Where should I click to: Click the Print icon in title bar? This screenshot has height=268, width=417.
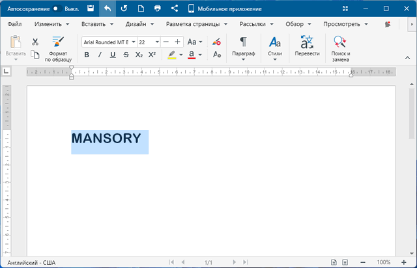tap(157, 9)
